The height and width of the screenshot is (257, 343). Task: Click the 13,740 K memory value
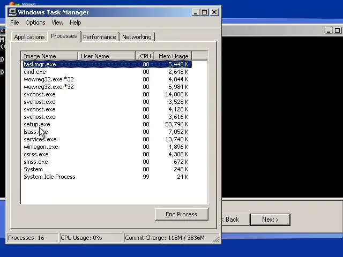click(177, 139)
